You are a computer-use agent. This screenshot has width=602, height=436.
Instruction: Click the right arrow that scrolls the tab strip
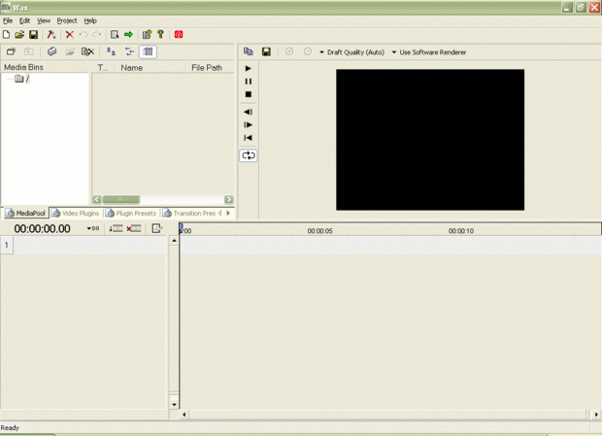[228, 213]
